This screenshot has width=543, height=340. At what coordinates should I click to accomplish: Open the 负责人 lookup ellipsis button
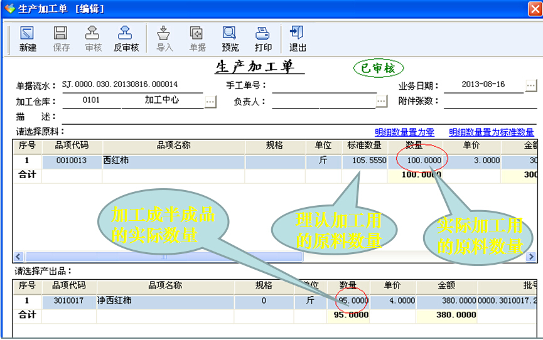click(x=382, y=102)
